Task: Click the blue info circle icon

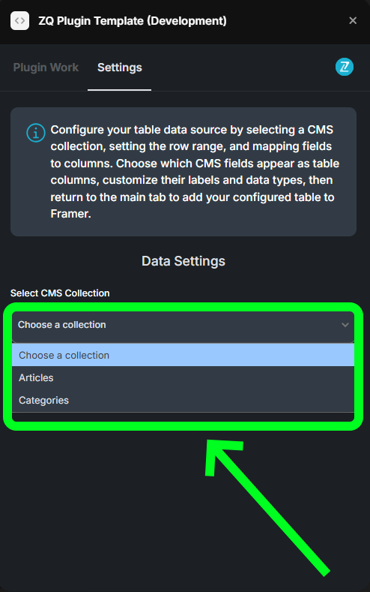Action: pos(36,133)
